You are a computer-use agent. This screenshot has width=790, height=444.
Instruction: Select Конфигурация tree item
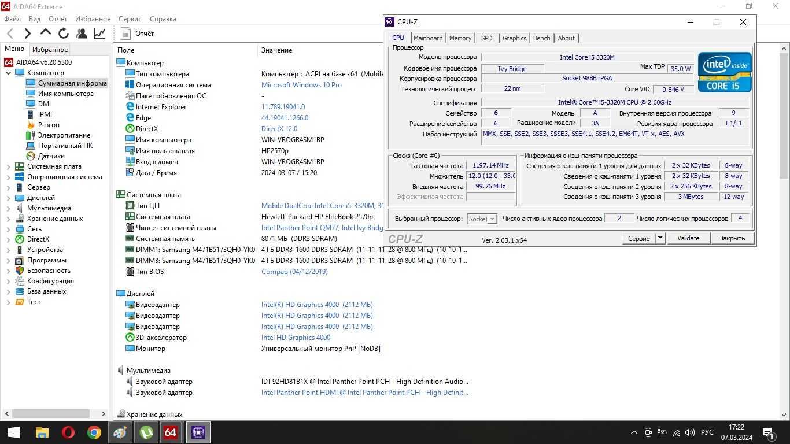(x=44, y=281)
